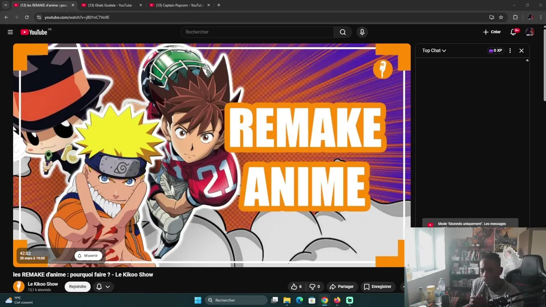Open Firefox from the taskbar
The height and width of the screenshot is (307, 546).
(337, 300)
